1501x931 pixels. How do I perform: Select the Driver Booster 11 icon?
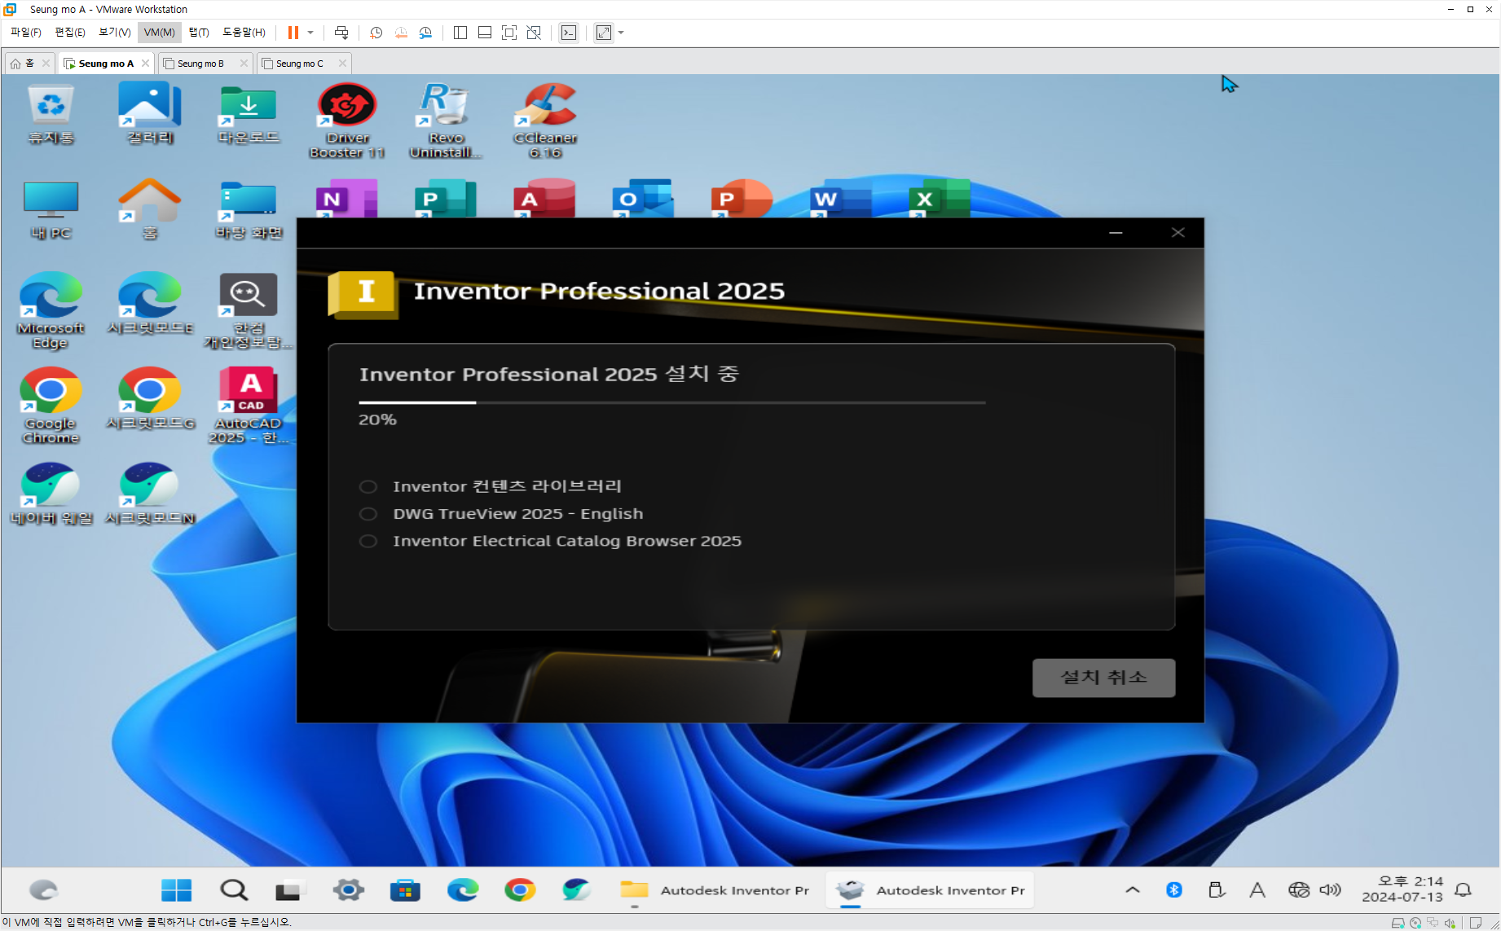coord(347,121)
